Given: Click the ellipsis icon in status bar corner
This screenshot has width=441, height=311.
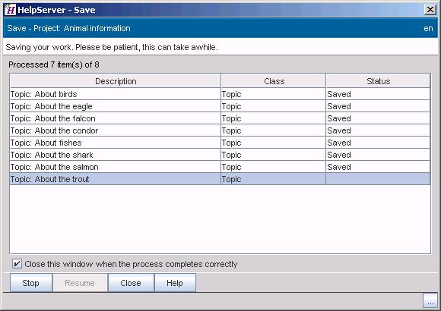Looking at the screenshot, I should [430, 300].
